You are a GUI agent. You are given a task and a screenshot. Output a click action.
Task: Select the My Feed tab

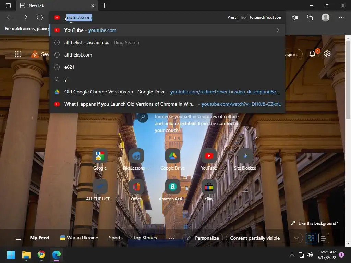tap(40, 238)
